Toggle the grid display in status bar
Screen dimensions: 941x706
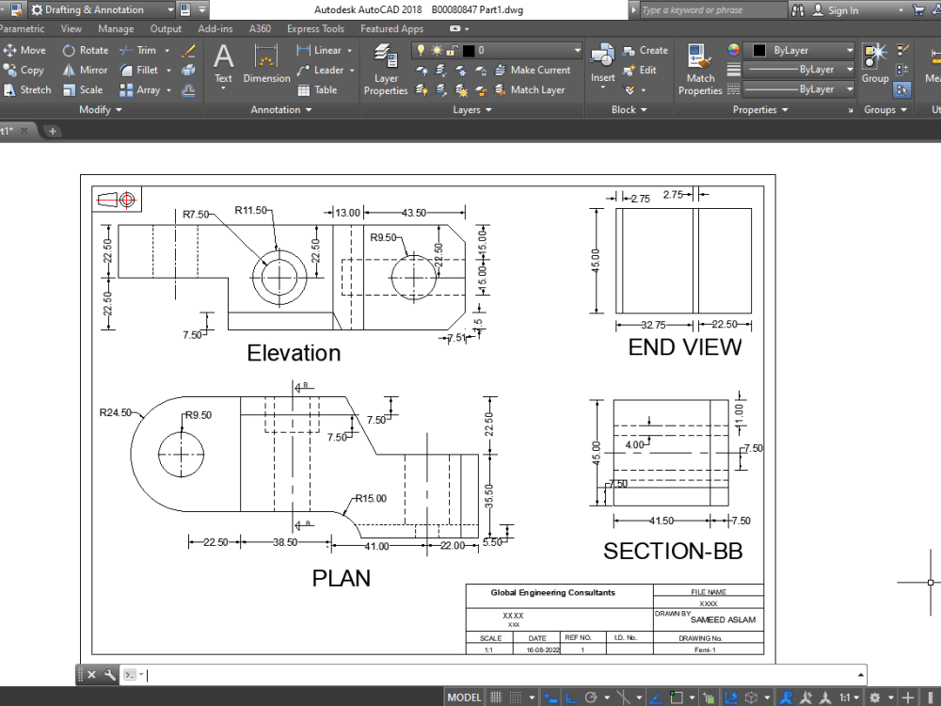496,697
